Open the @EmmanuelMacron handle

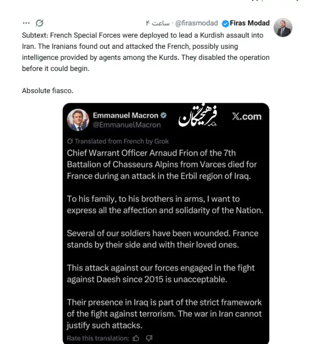click(127, 125)
